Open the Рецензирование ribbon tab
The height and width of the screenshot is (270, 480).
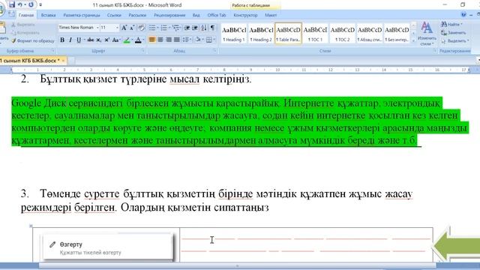coord(169,15)
